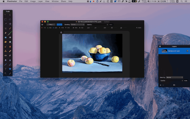Select the Elliptical Marquee tool
Viewport: 190px width, 119px height.
[x=10, y=19]
